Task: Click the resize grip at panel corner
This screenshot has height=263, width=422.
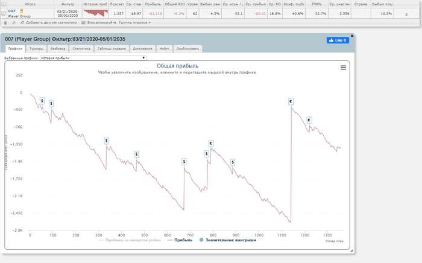Action: (x=351, y=250)
